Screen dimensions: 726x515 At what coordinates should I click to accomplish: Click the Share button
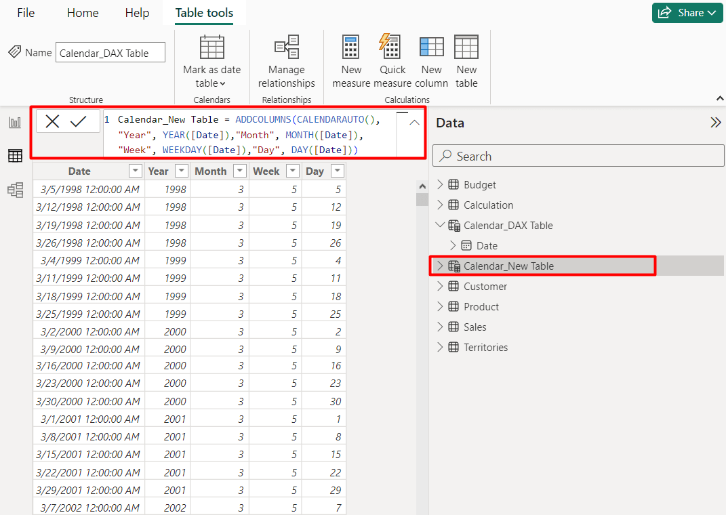tap(687, 12)
